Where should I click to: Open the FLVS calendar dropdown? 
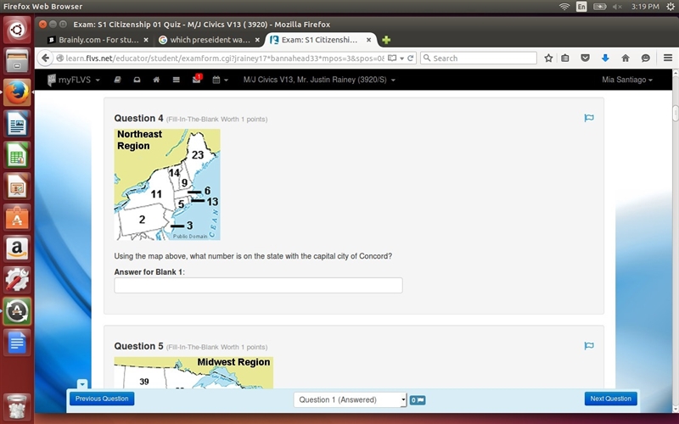(x=220, y=80)
